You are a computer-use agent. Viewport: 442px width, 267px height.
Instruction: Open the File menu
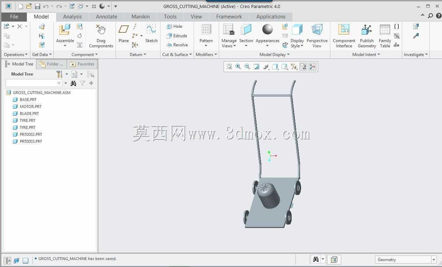coord(14,17)
